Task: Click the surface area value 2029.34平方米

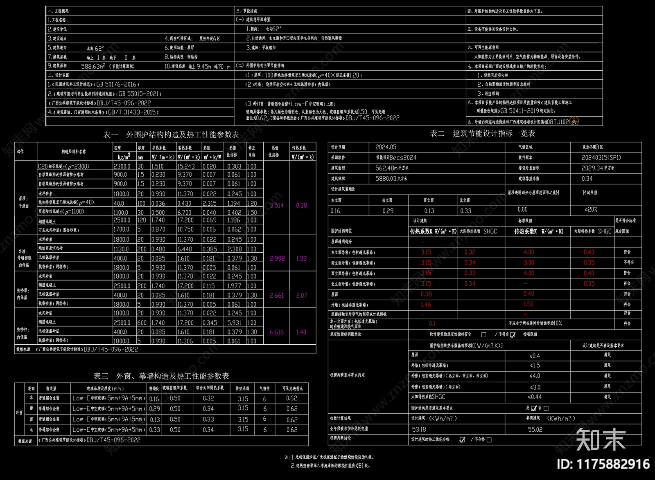Action: tap(598, 168)
